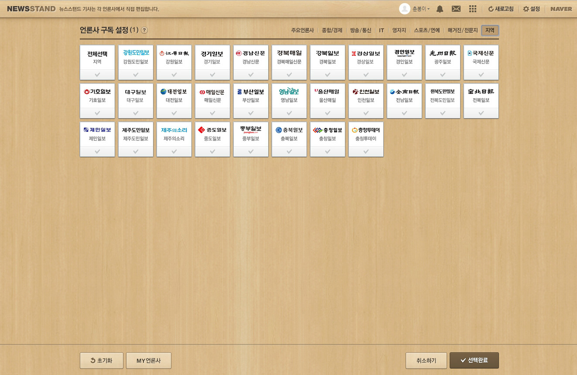
Task: Switch to the 영자지 tab
Action: [399, 31]
